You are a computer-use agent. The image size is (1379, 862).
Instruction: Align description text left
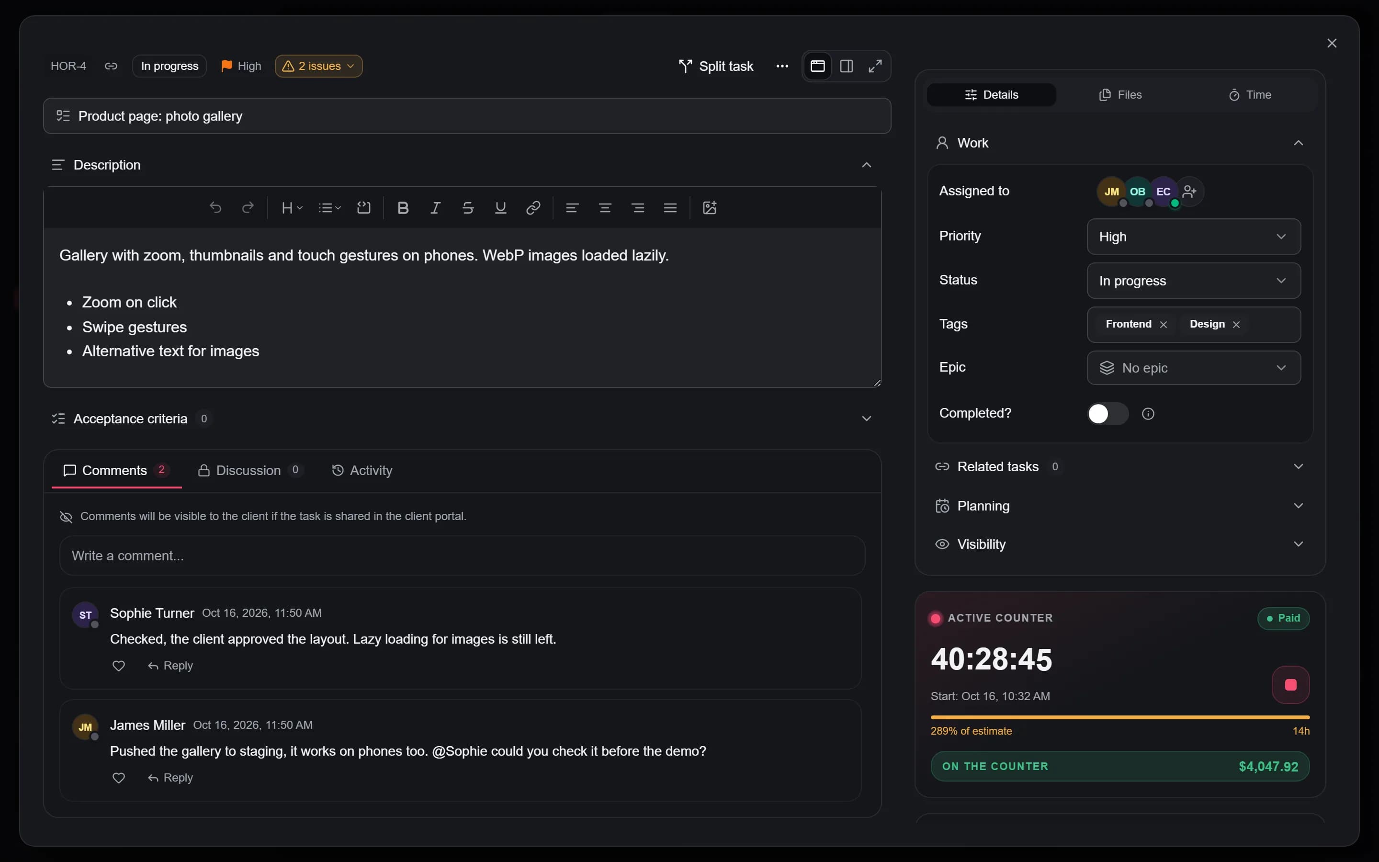click(572, 207)
